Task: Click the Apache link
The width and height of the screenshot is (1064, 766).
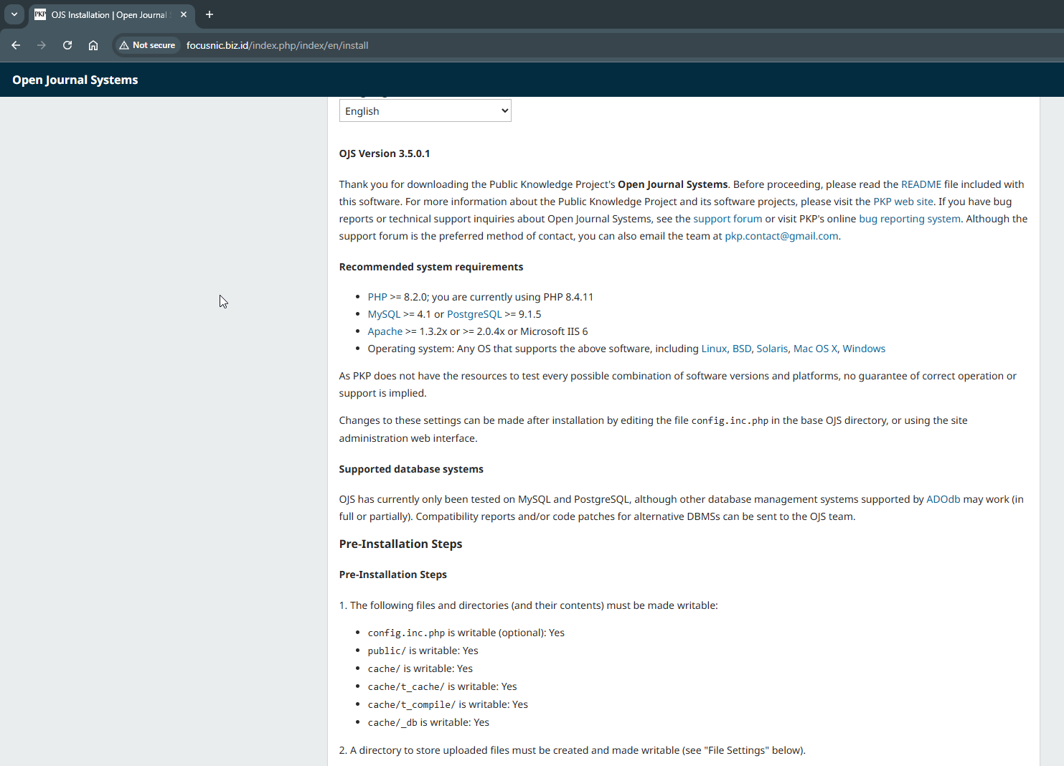Action: click(385, 331)
